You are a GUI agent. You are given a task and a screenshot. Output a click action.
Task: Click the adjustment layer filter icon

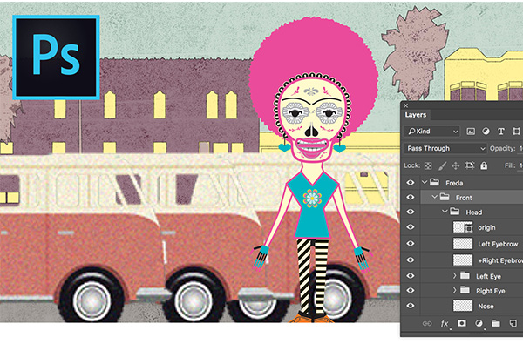tap(486, 132)
